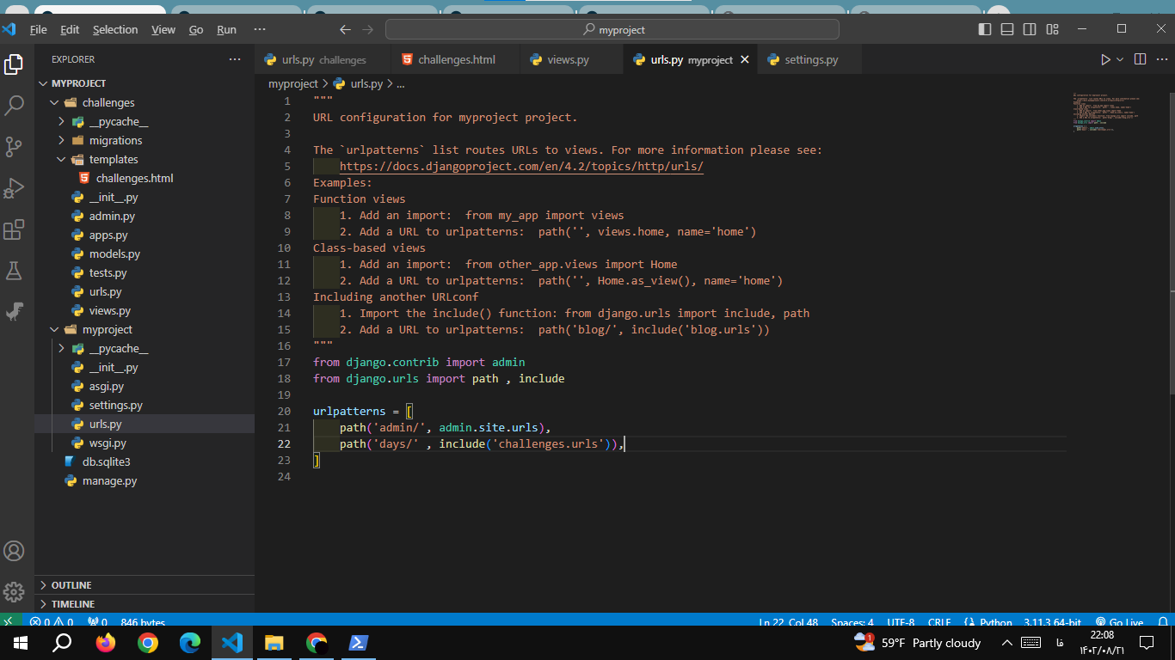The height and width of the screenshot is (660, 1175).
Task: Click the myproject command center search box
Action: pyautogui.click(x=612, y=29)
